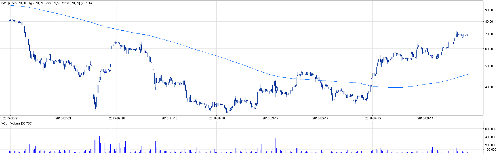499x154 pixels.
Task: Select the 2016-07-15 date label
Action: (373, 118)
